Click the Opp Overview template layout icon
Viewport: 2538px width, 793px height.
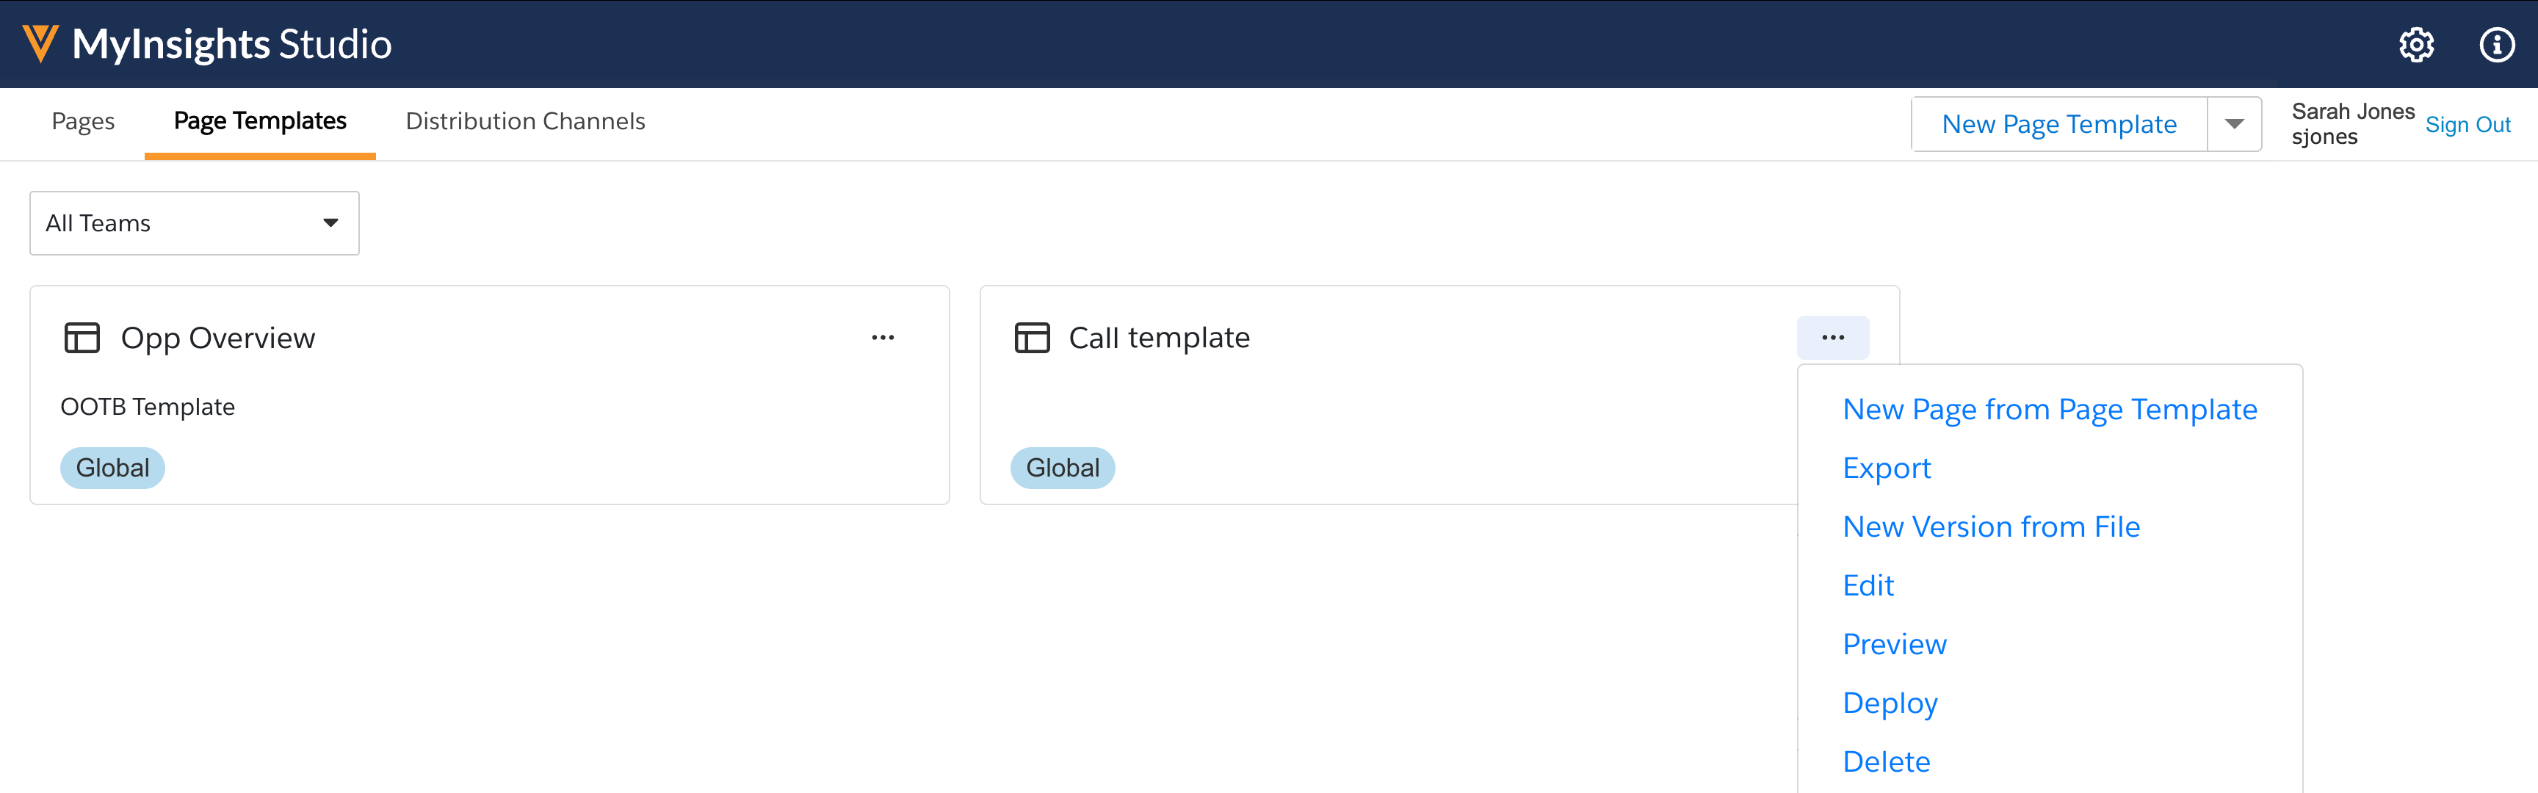(82, 338)
